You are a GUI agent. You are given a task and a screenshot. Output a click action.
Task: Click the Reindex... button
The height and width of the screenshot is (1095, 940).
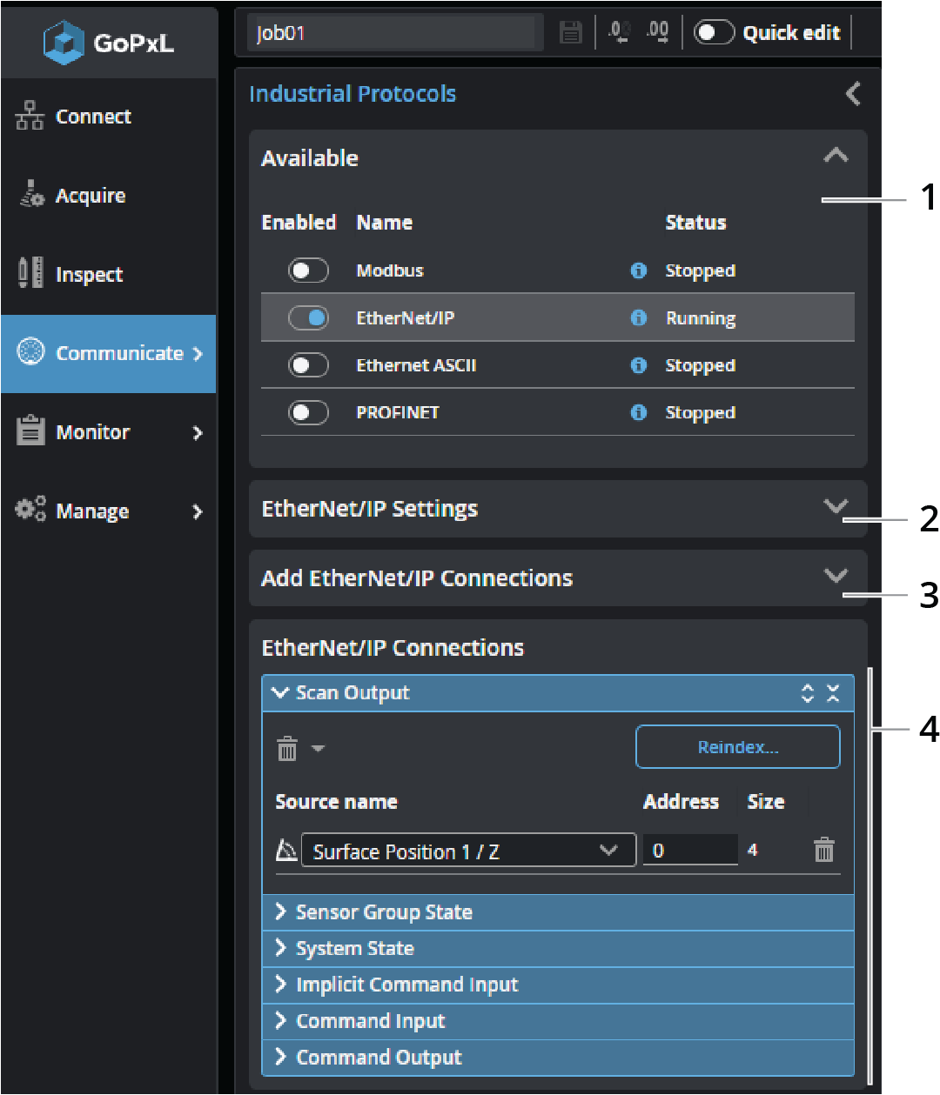point(737,747)
